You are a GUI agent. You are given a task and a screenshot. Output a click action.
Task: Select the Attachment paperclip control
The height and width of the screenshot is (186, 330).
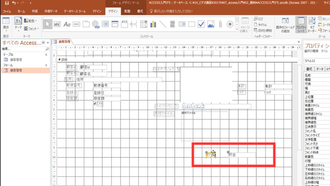pos(220,24)
